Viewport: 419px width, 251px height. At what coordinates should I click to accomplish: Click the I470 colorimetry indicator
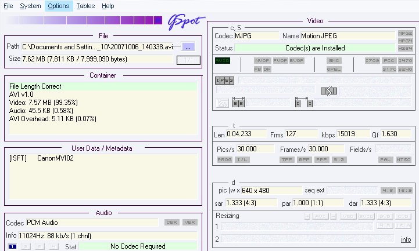(x=406, y=60)
